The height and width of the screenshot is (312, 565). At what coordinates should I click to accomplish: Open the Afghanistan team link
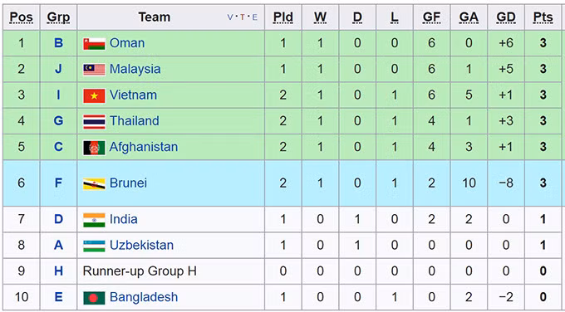coord(144,147)
